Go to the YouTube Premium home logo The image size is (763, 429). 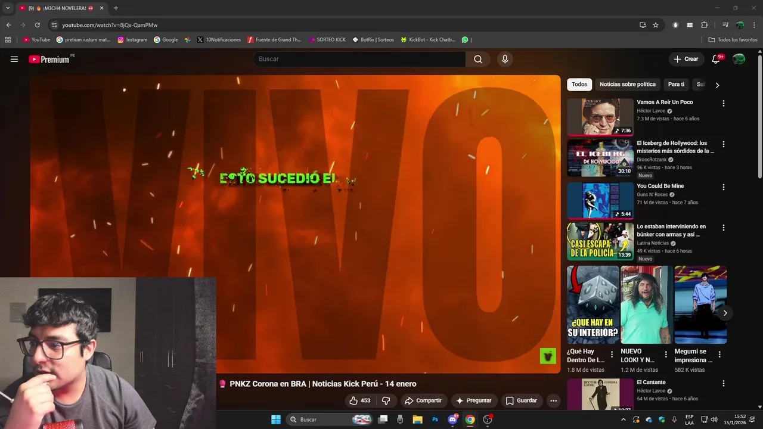point(49,59)
